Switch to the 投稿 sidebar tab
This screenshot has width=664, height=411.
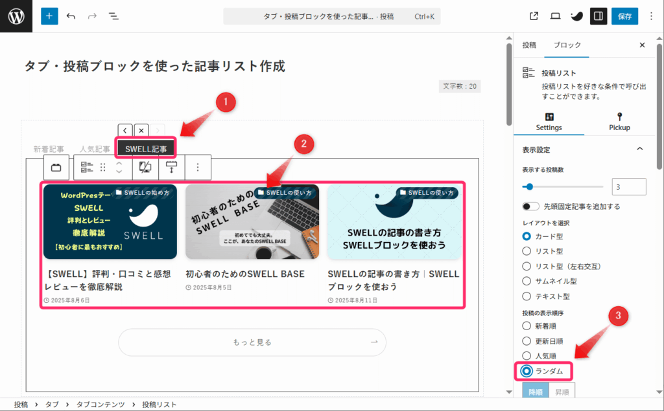pyautogui.click(x=529, y=45)
